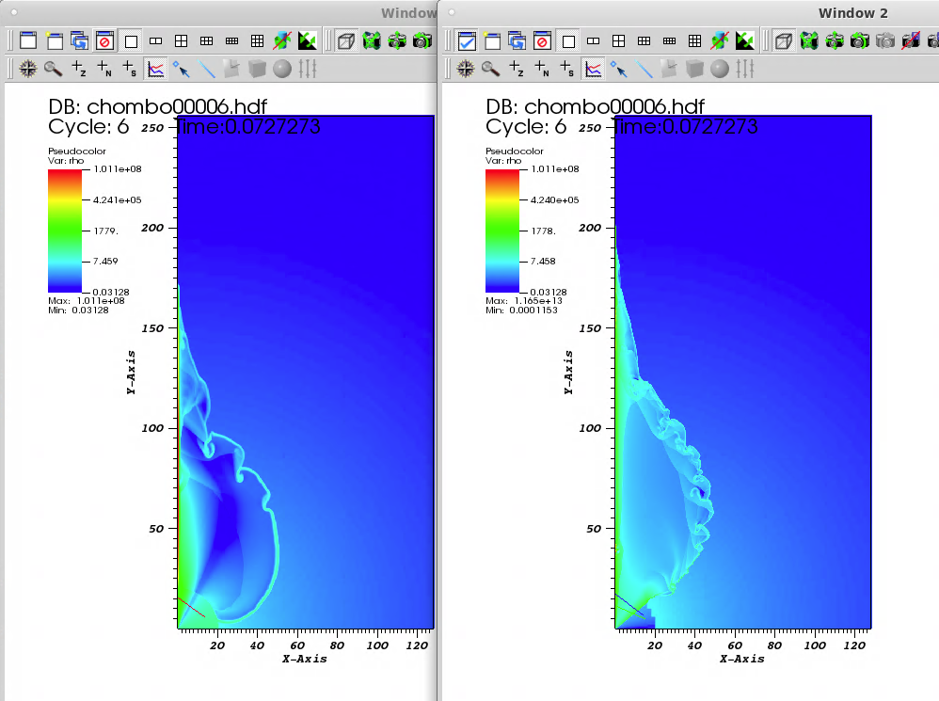
Task: Undo view change in Window 2
Action: 860,40
